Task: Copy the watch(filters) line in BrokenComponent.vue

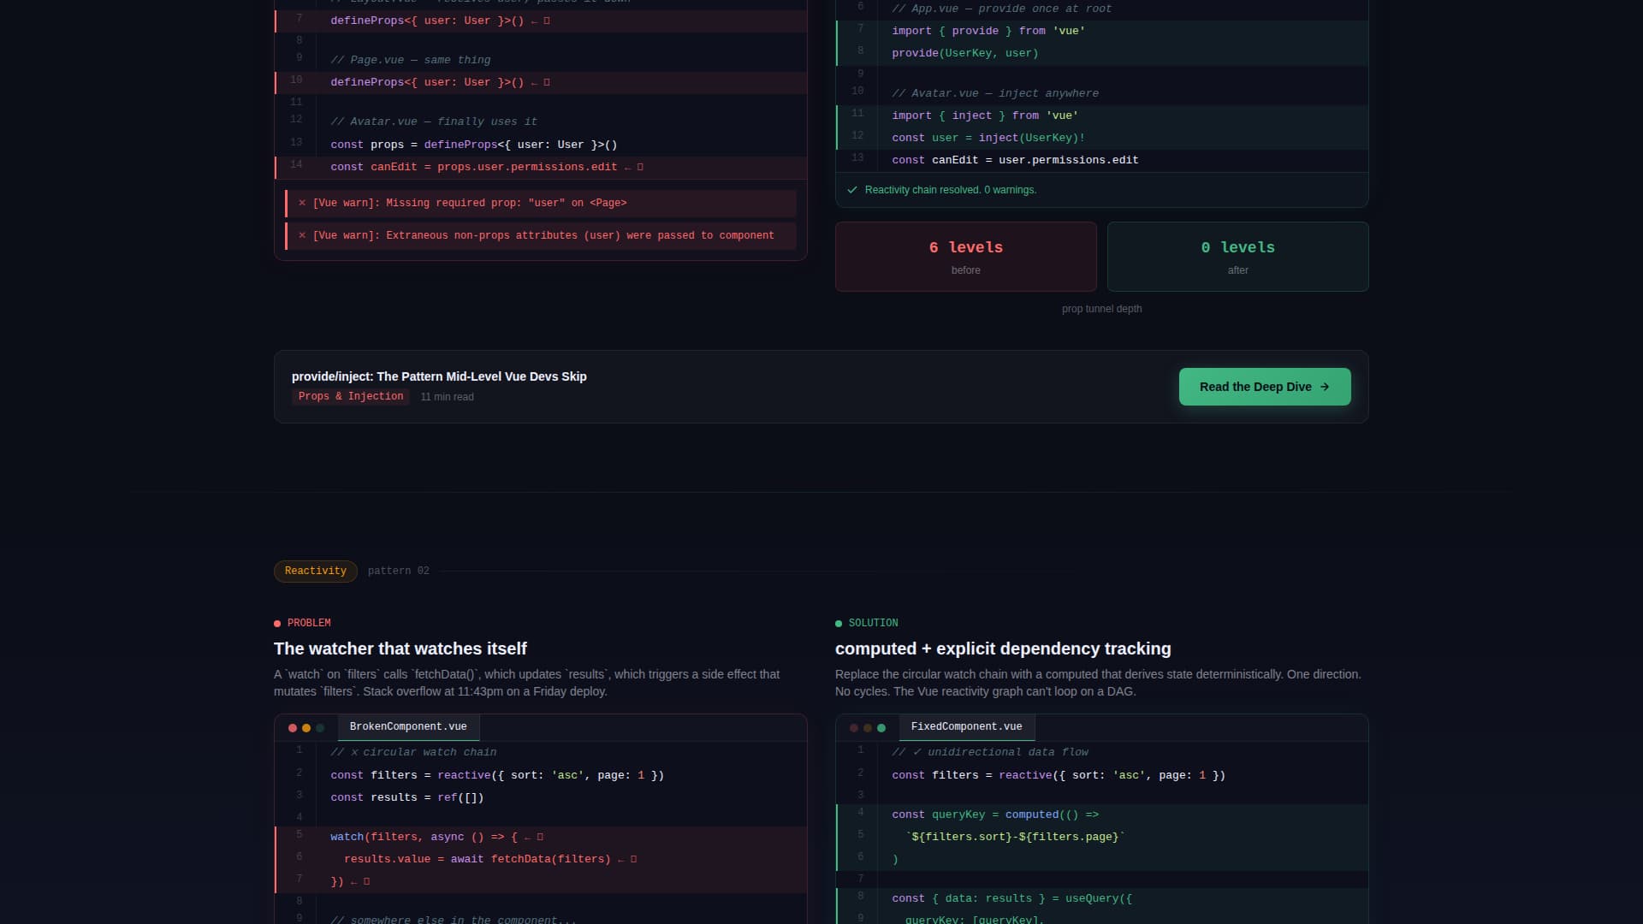Action: 539,837
